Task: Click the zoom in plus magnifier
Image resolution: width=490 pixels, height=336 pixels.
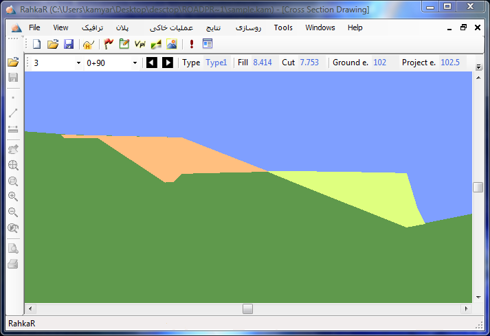Action: [x=13, y=197]
